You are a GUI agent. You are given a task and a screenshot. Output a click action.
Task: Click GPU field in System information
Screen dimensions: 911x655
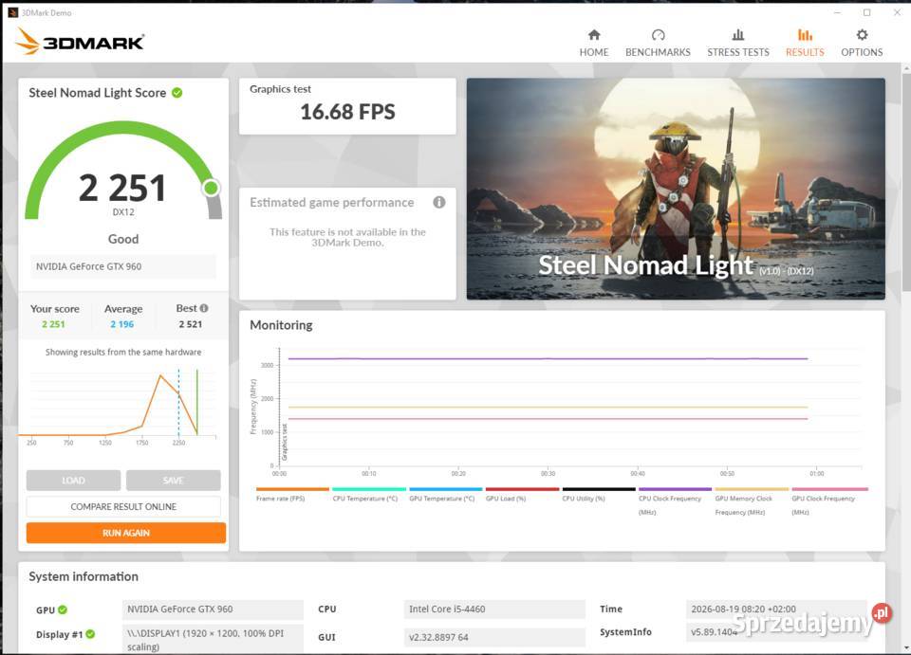213,610
